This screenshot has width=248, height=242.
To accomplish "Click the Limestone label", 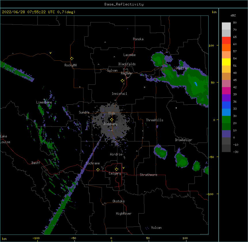I will (44, 102).
